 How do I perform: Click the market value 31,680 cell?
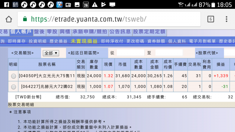click(x=122, y=76)
